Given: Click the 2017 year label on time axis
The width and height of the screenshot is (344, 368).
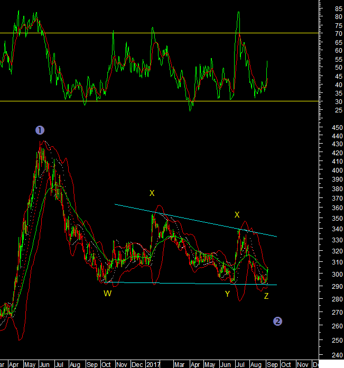Looking at the screenshot, I should coord(153,365).
